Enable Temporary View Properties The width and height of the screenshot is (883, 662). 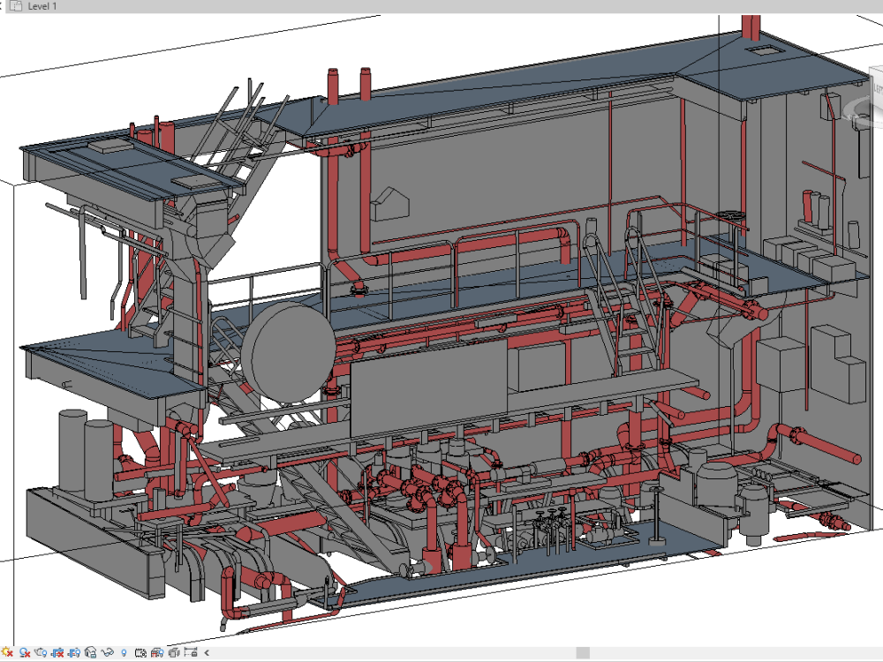(x=141, y=653)
